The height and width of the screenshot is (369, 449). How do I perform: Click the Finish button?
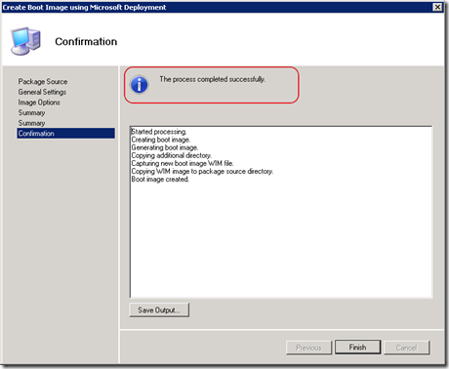[x=357, y=348]
